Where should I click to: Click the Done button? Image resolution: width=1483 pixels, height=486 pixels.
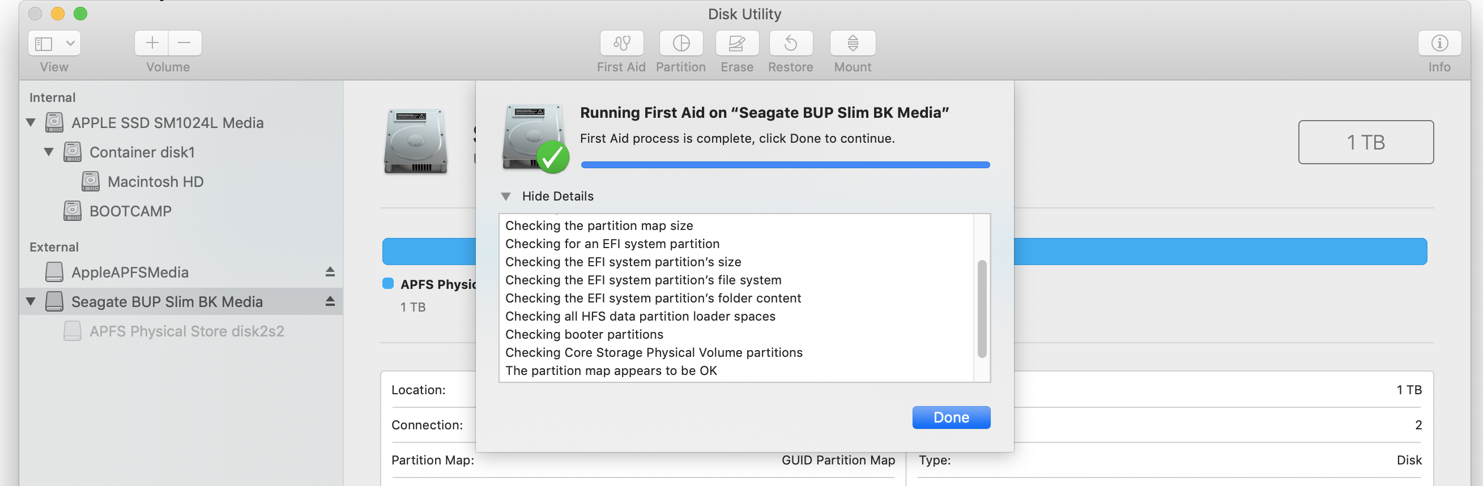(x=951, y=417)
